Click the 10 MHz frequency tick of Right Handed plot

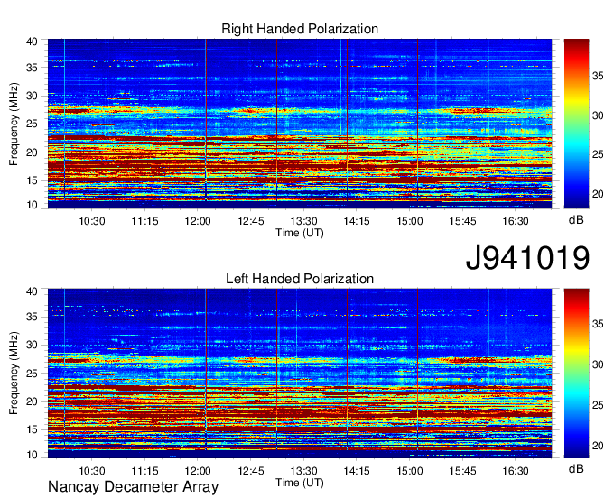pyautogui.click(x=33, y=205)
